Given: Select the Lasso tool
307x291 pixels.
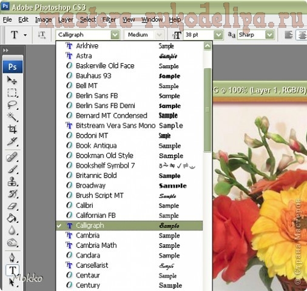Looking at the screenshot, I should pos(12,105).
